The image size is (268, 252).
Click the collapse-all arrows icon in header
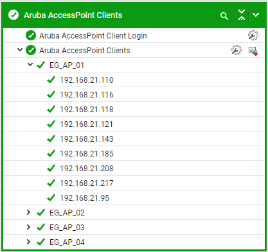pos(242,15)
